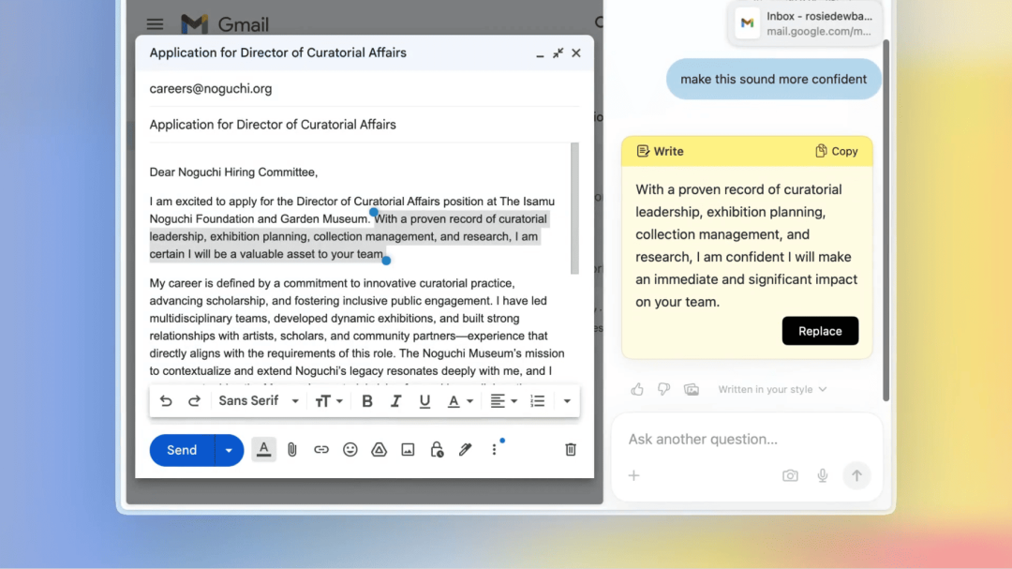Click the compose body scrollbar

(x=574, y=208)
